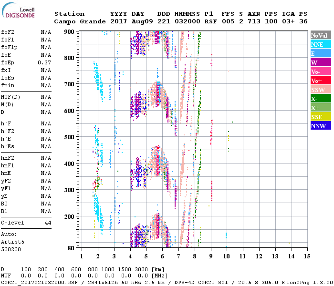Image resolution: width=334 pixels, height=286 pixels.
Task: Click the foEp value 0.37
Action: (x=44, y=62)
